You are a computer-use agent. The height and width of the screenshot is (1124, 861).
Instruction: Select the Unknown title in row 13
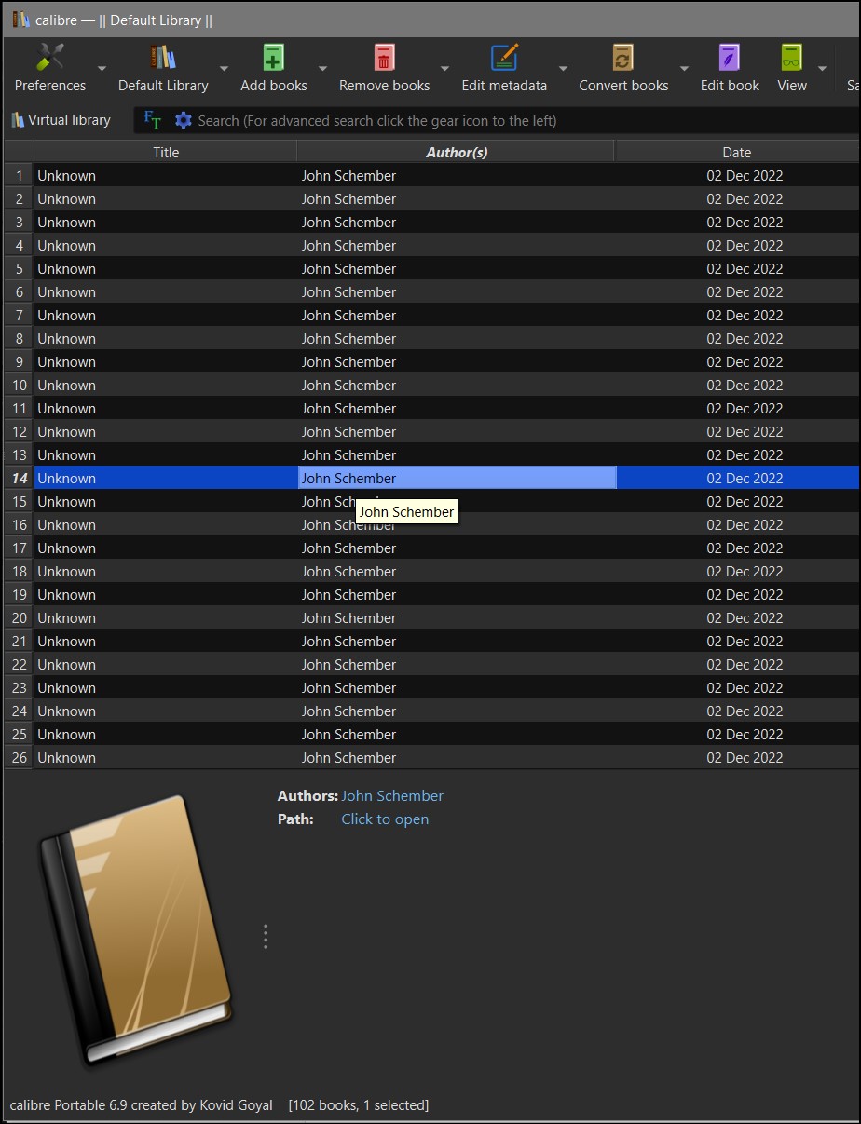click(66, 454)
